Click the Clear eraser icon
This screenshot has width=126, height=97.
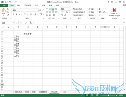point(100,15)
